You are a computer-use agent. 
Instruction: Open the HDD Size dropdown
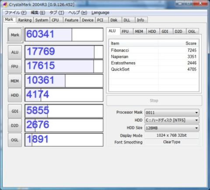172,128
